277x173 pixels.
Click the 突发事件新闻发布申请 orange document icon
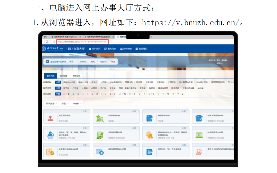pyautogui.click(x=50, y=152)
